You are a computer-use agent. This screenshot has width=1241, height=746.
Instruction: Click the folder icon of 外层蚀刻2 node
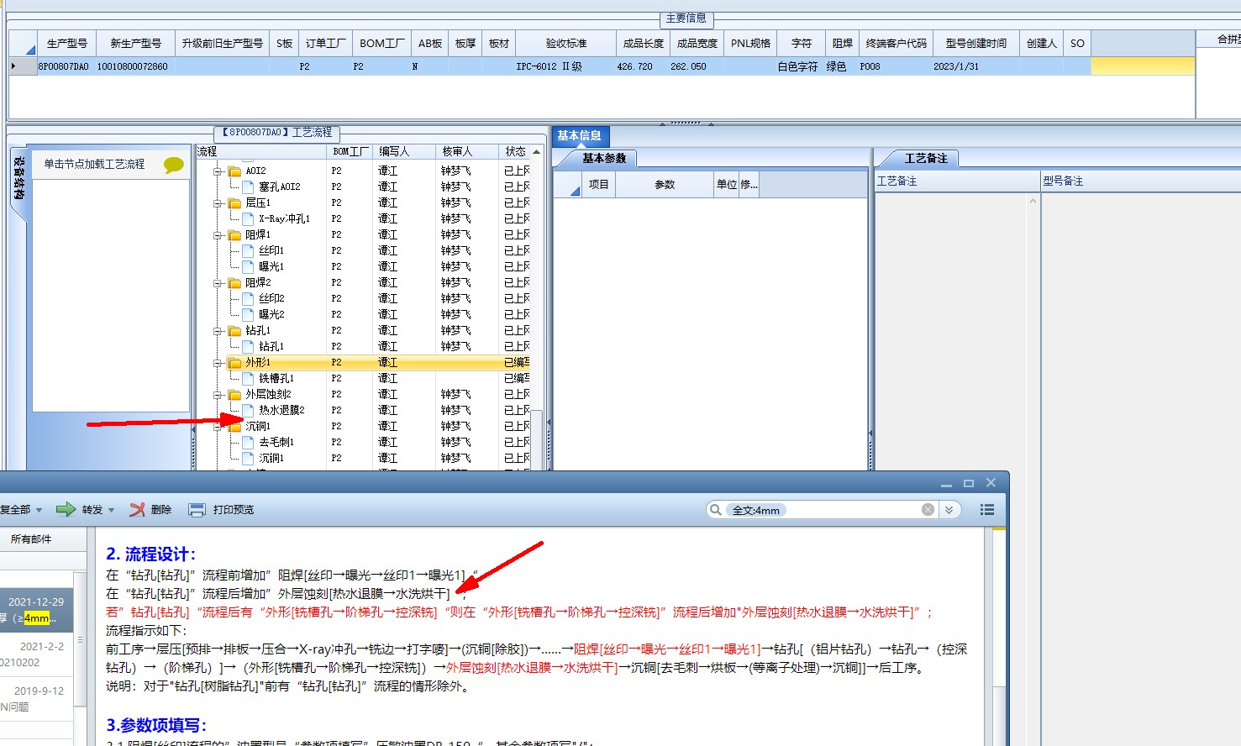click(235, 394)
